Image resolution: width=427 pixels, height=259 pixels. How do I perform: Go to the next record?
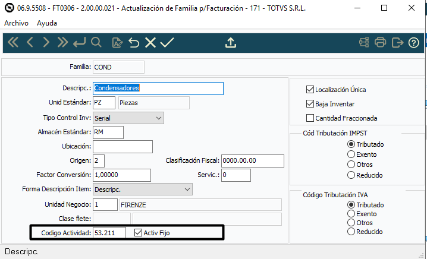pos(46,43)
